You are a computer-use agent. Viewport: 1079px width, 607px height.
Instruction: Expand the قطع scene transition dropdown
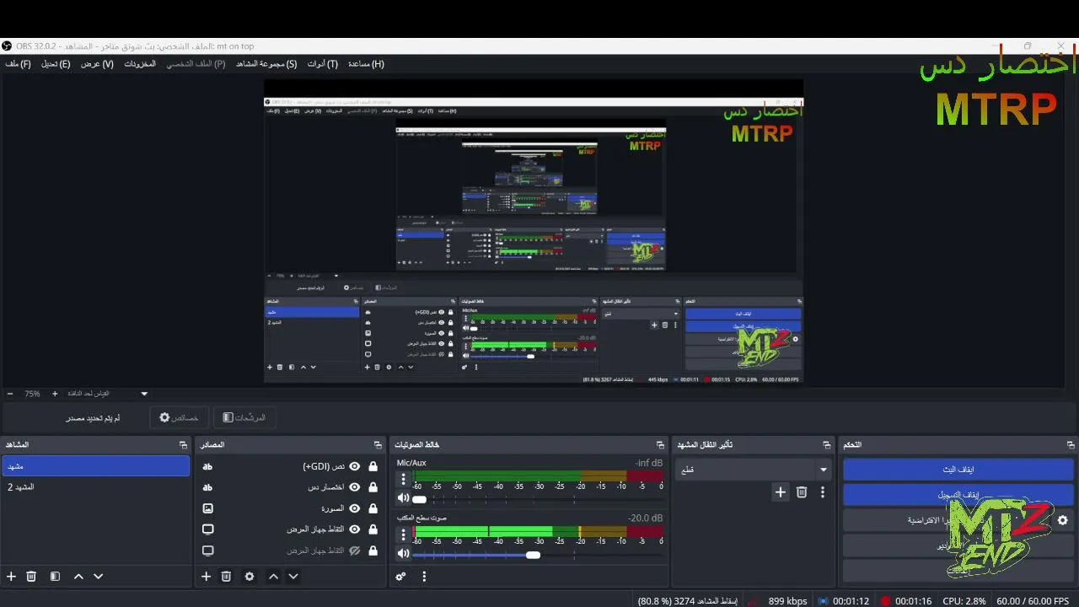click(753, 470)
